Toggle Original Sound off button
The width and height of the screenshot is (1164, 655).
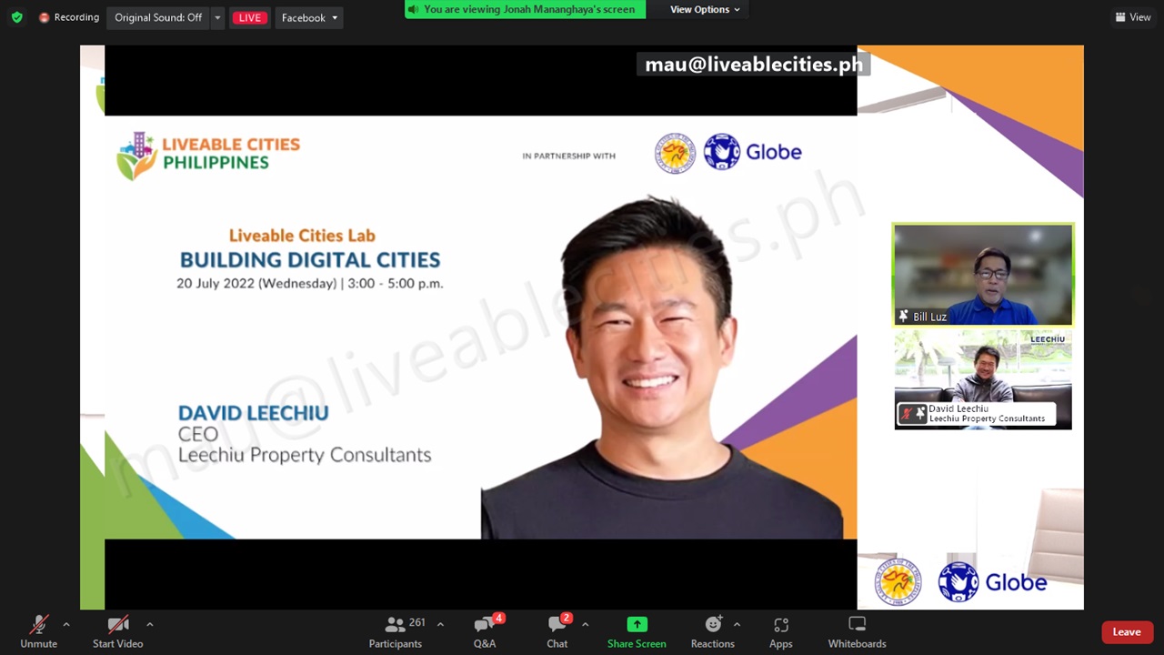pos(158,17)
